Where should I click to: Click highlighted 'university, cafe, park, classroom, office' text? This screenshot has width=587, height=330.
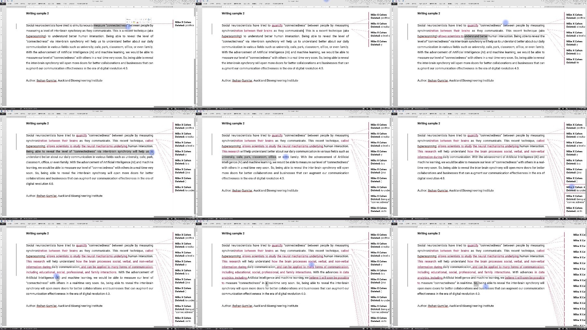249,157
